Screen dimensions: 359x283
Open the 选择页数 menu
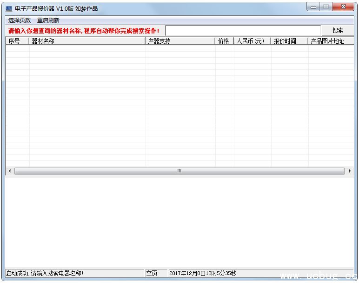[20, 20]
